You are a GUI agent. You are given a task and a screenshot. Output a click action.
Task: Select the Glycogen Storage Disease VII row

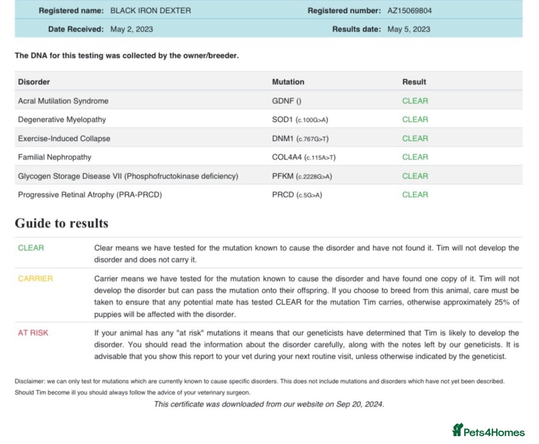[269, 176]
